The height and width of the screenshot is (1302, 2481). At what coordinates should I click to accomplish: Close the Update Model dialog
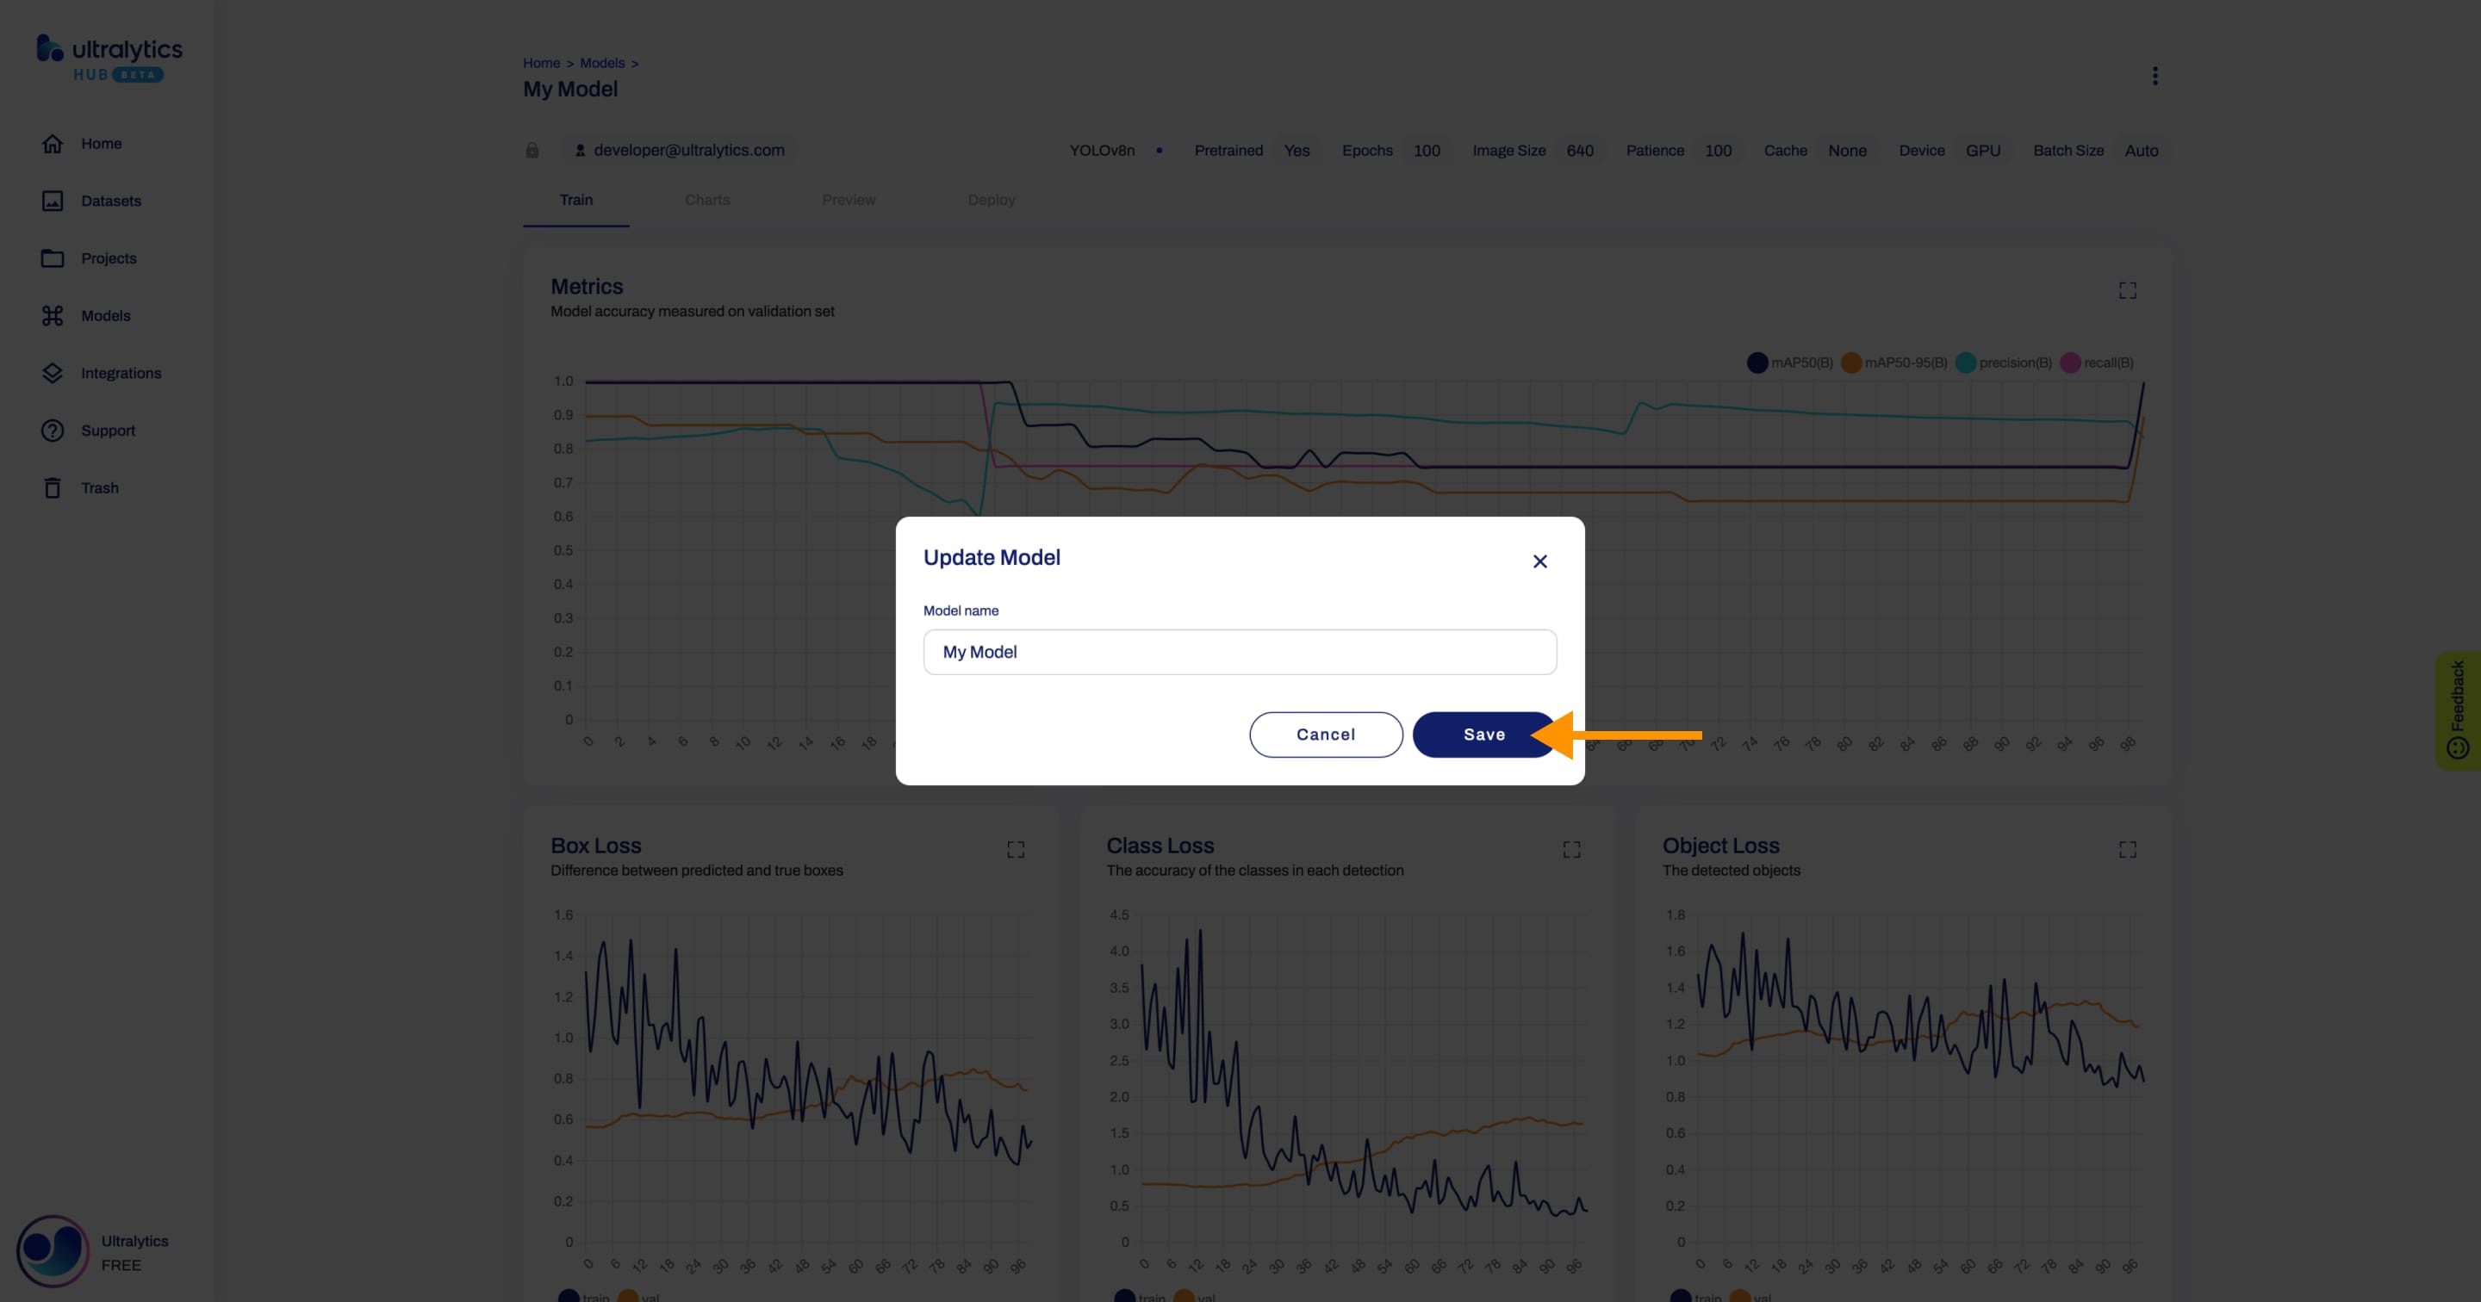tap(1539, 561)
